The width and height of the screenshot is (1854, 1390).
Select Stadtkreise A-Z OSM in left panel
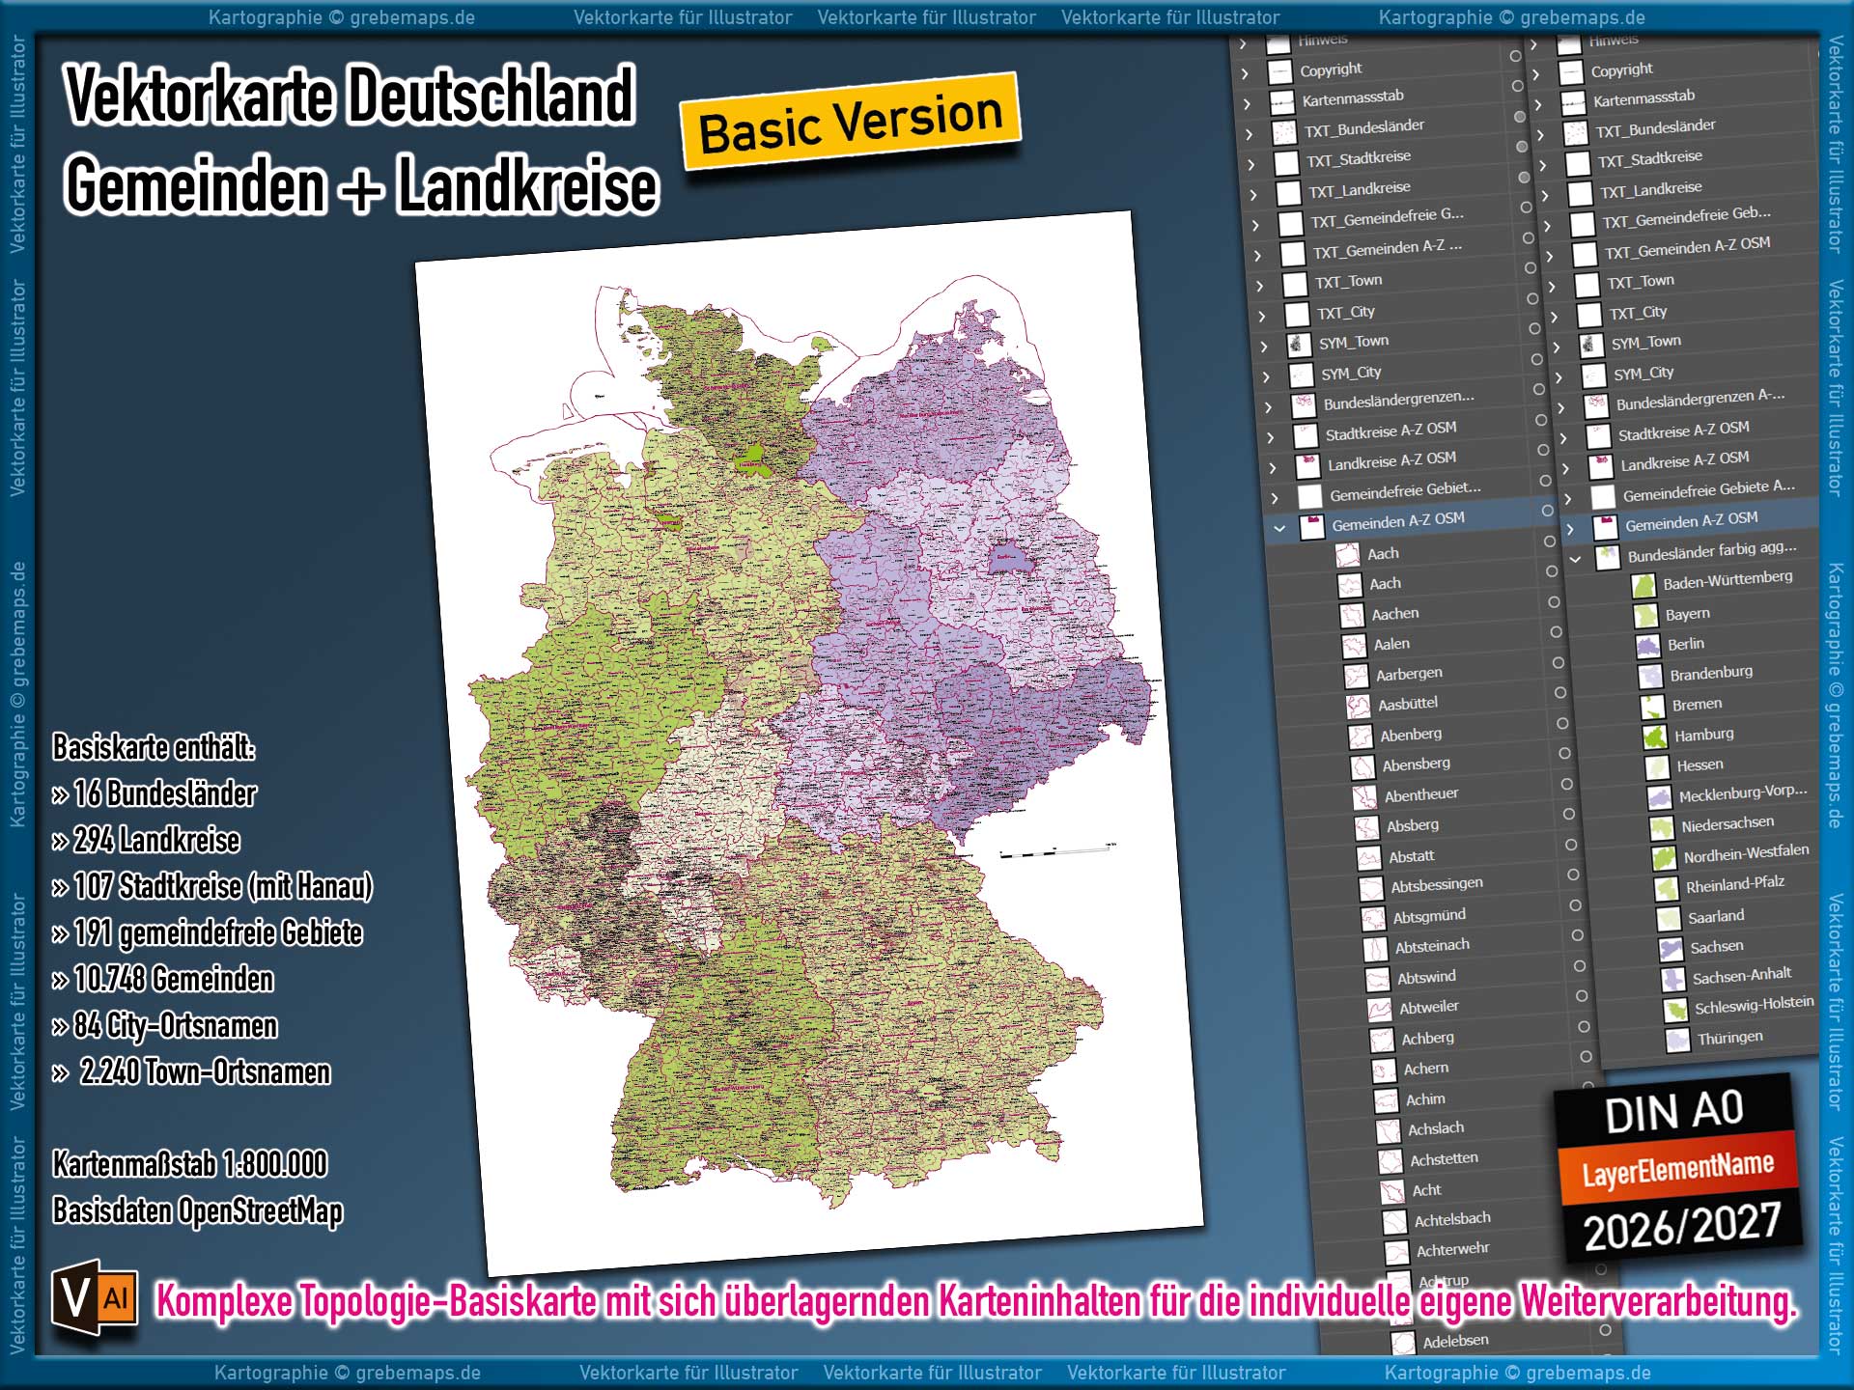click(x=1390, y=431)
